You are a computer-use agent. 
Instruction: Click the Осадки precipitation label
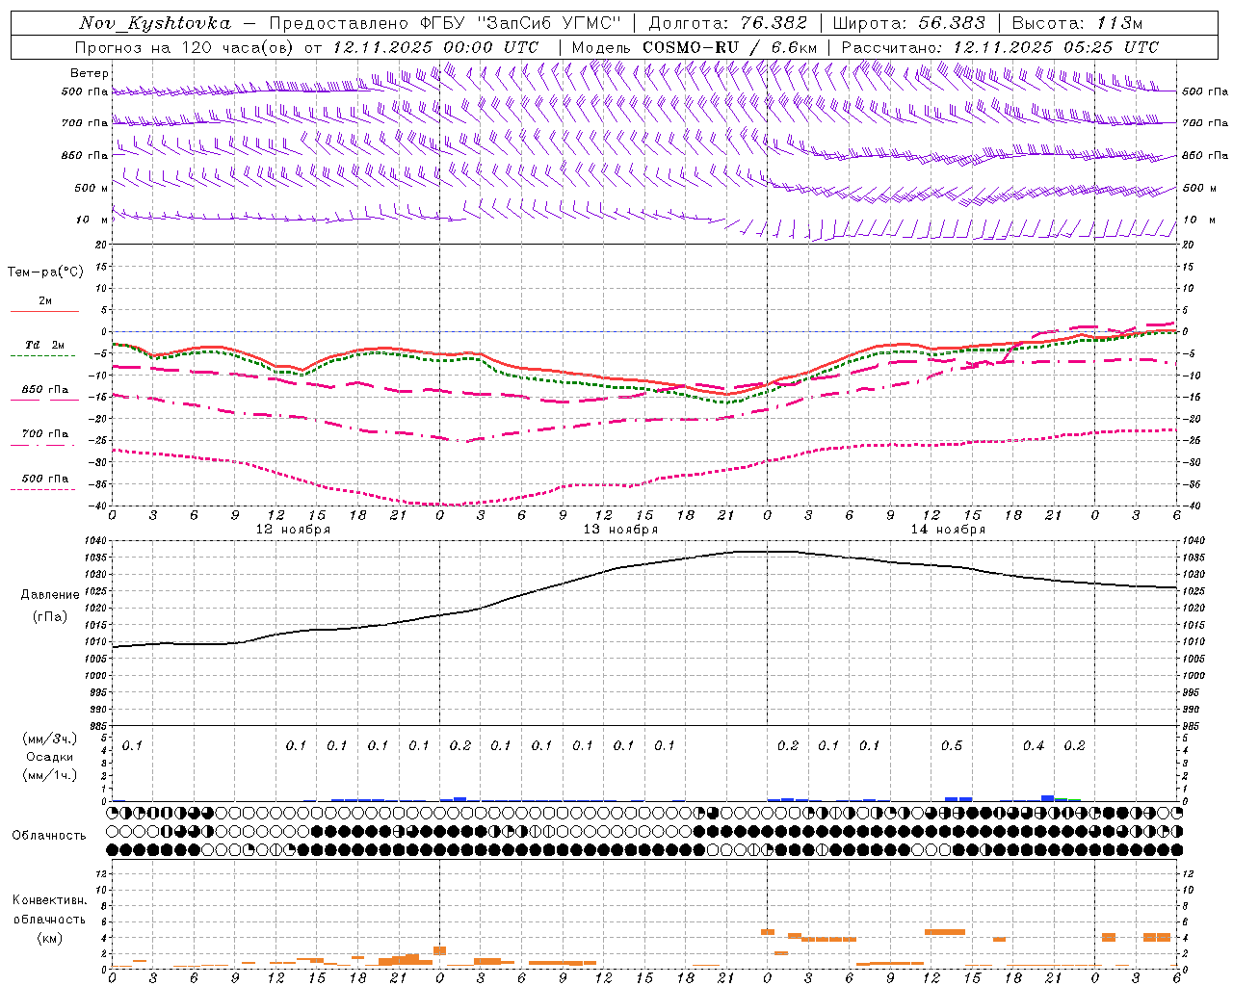tap(49, 757)
